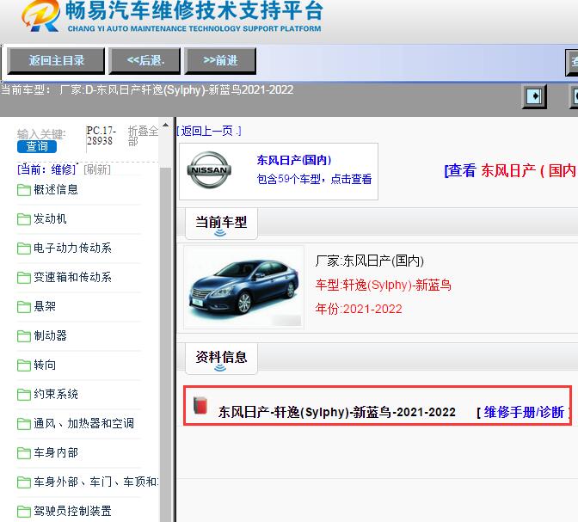This screenshot has height=522, width=578.
Task: Click the 返回主目录 button
Action: point(56,61)
